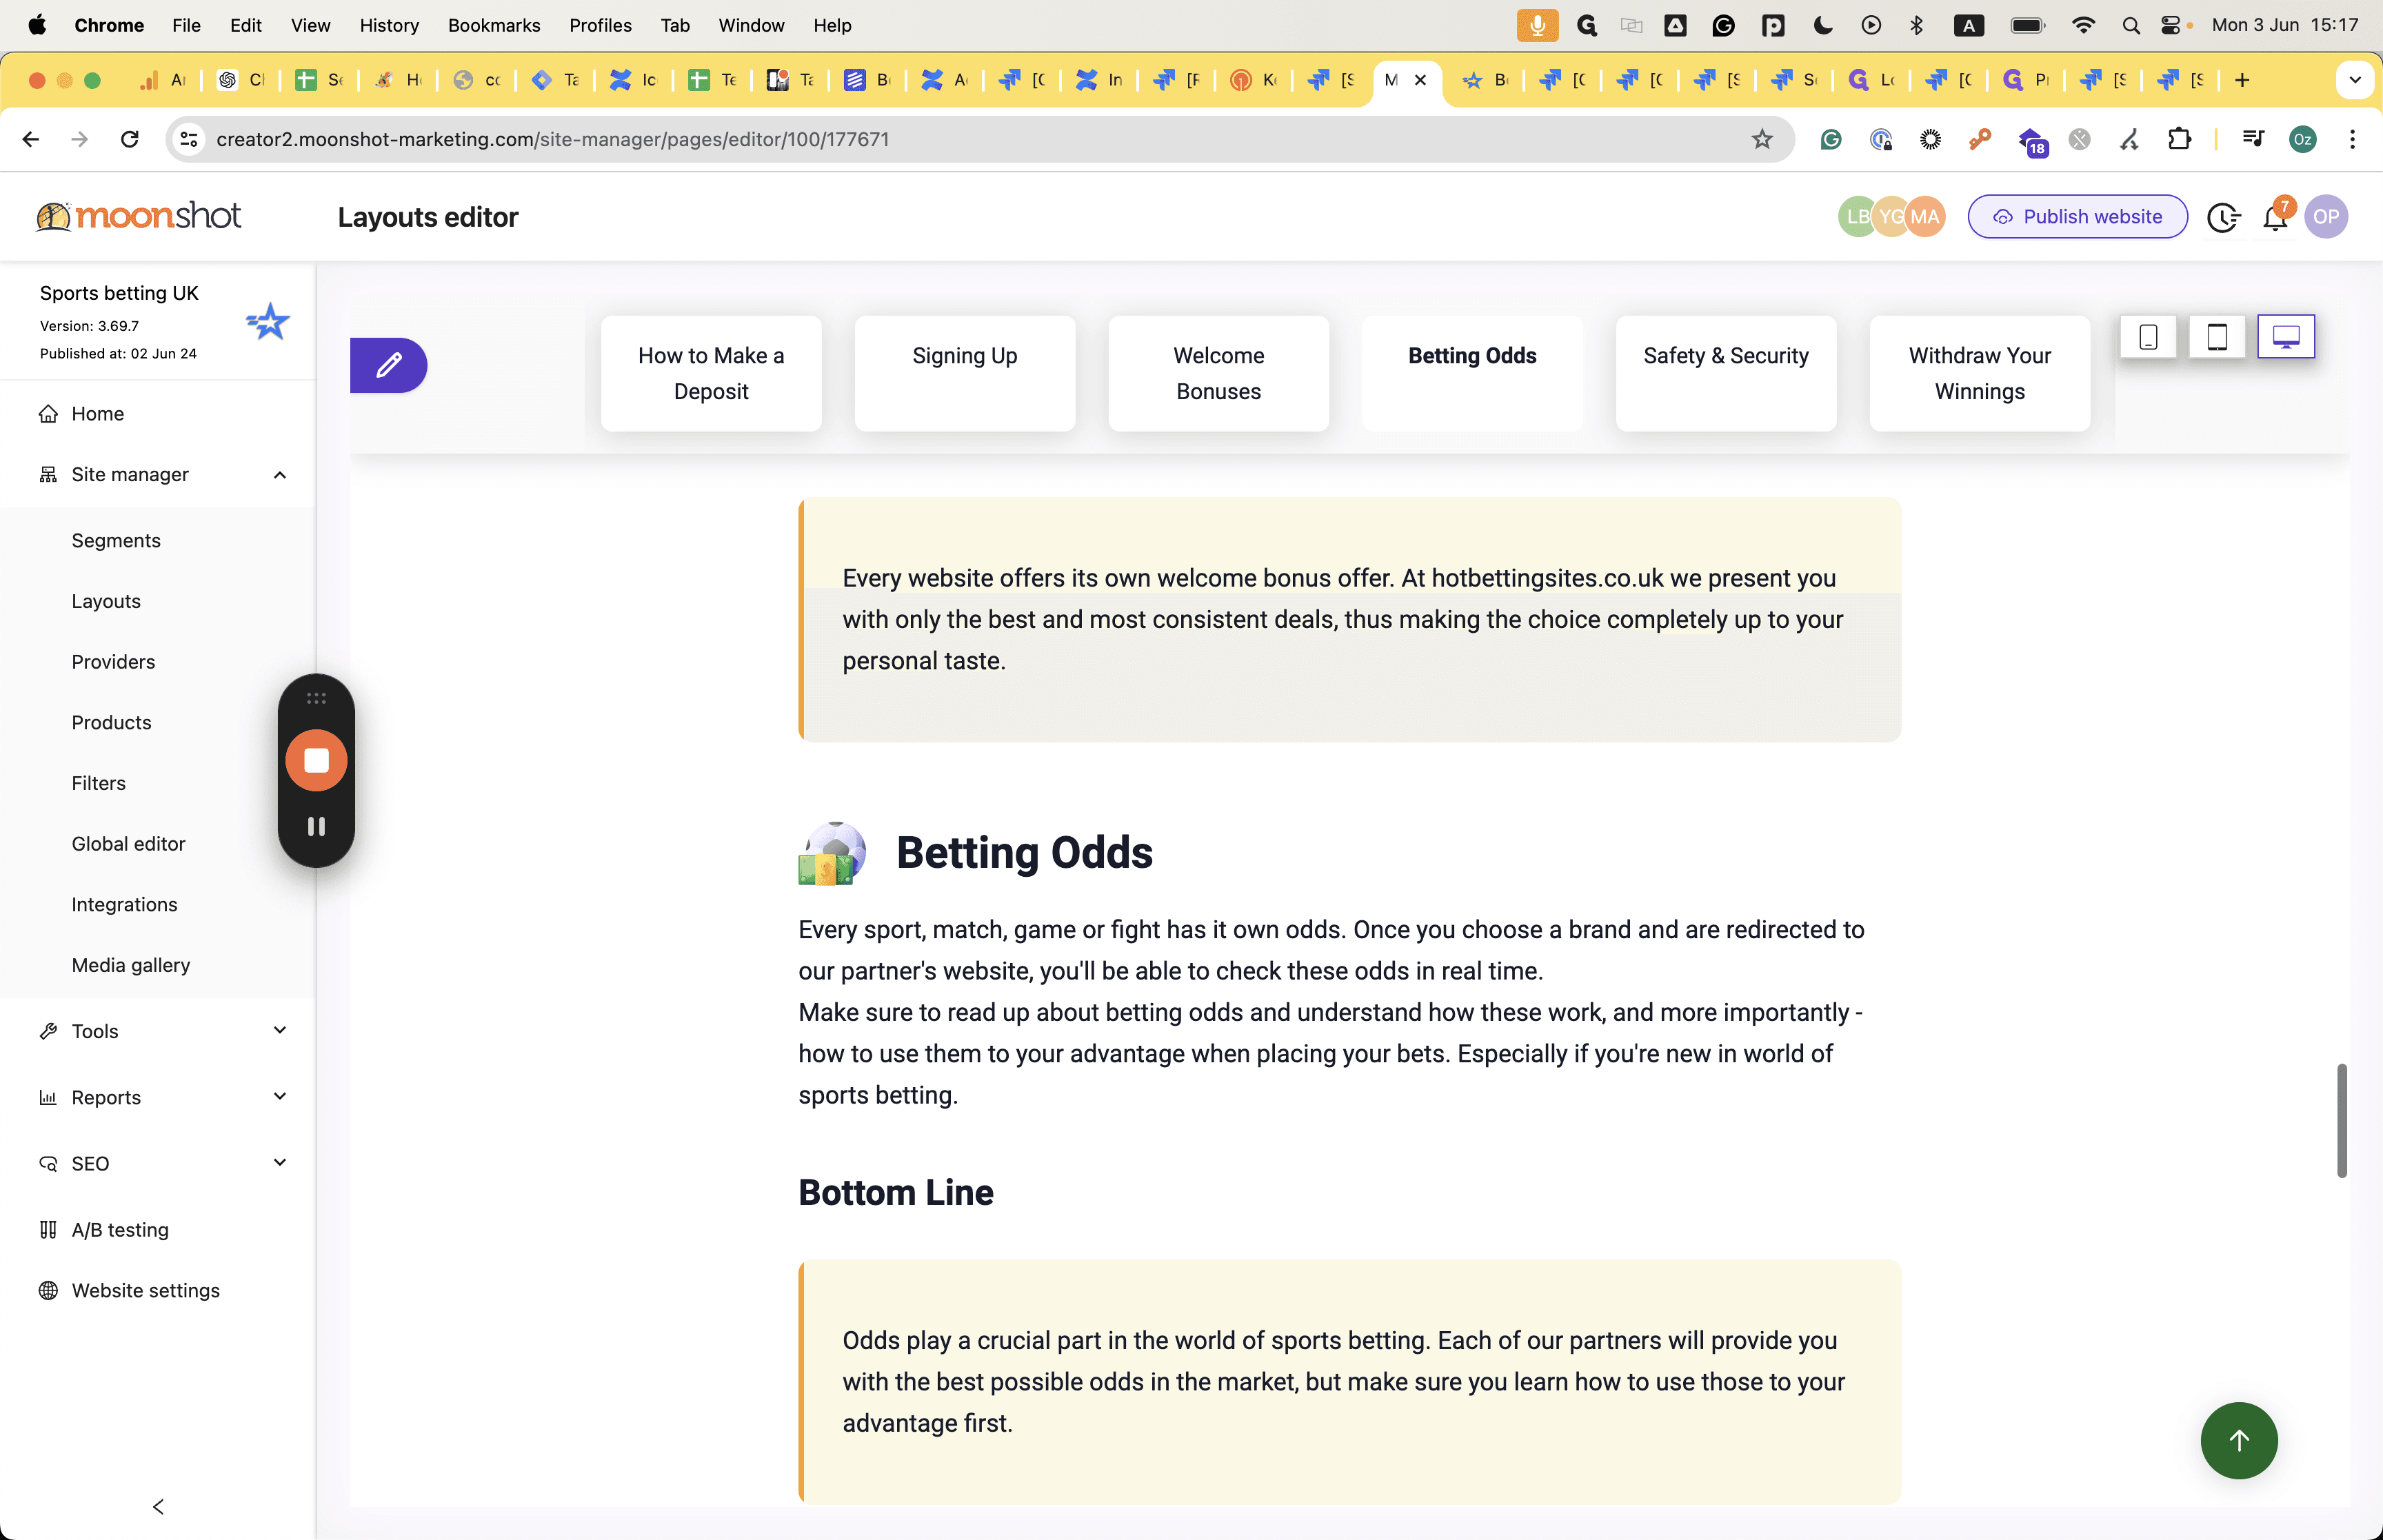Pause the screen recording
The image size is (2383, 1540).
click(x=316, y=826)
